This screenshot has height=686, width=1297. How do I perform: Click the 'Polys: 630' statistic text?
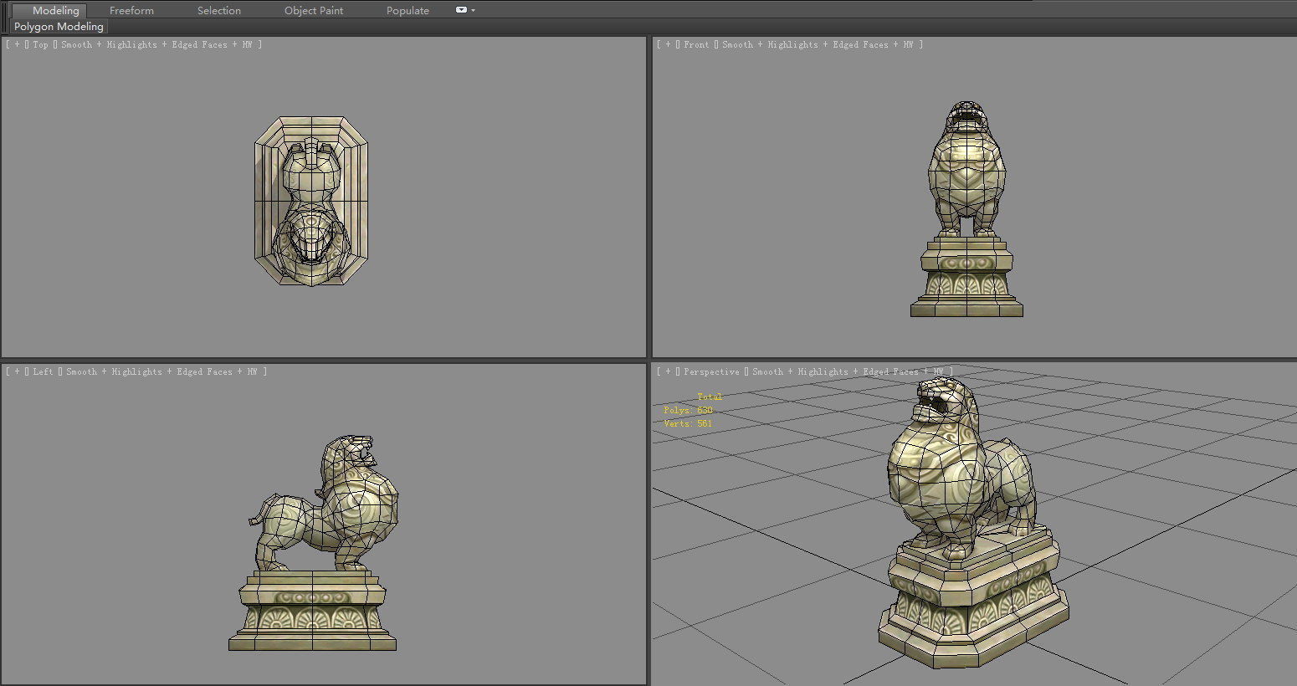click(x=688, y=410)
